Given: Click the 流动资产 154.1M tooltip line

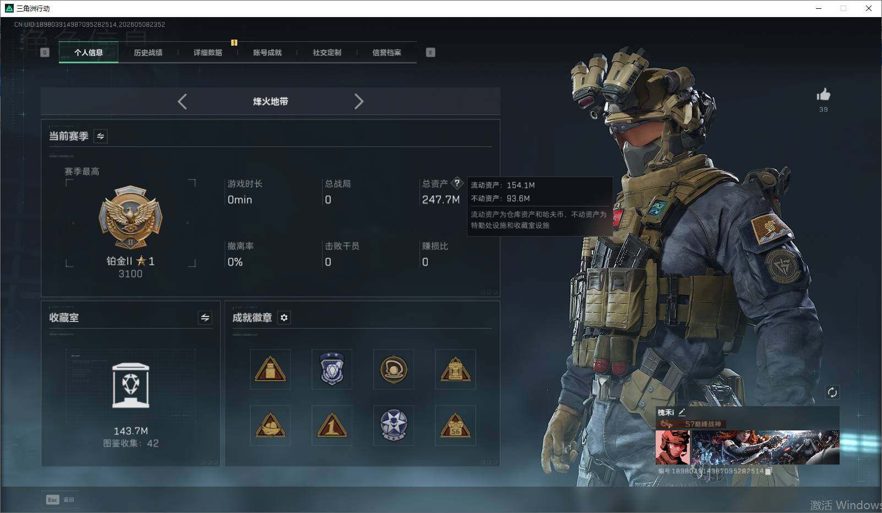Looking at the screenshot, I should click(x=503, y=185).
